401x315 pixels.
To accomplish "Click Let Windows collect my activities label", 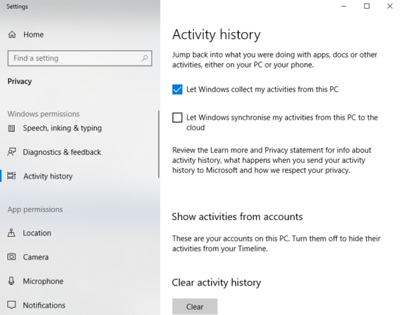I will [x=263, y=90].
